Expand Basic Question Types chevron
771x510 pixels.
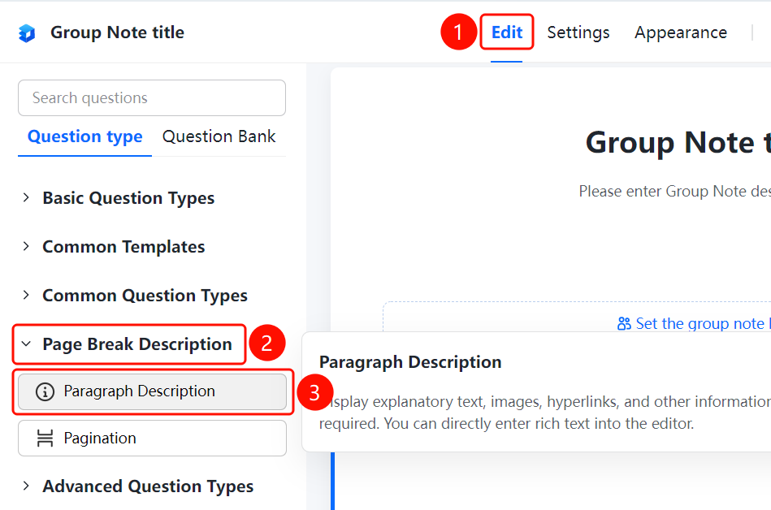[x=26, y=197]
